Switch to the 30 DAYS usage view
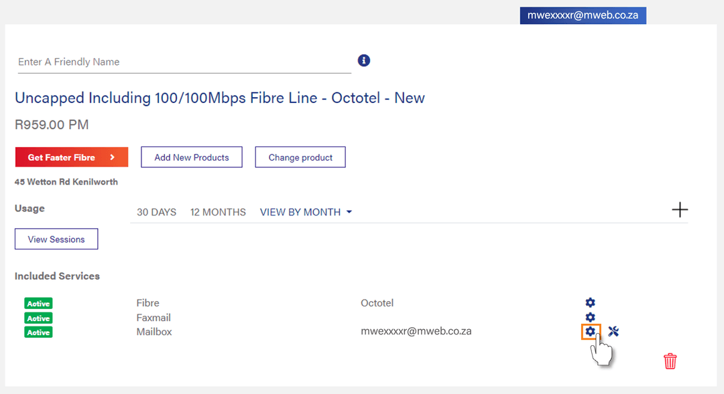The height and width of the screenshot is (394, 724). click(x=156, y=211)
